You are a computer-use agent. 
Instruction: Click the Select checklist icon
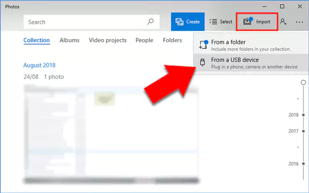coord(213,22)
